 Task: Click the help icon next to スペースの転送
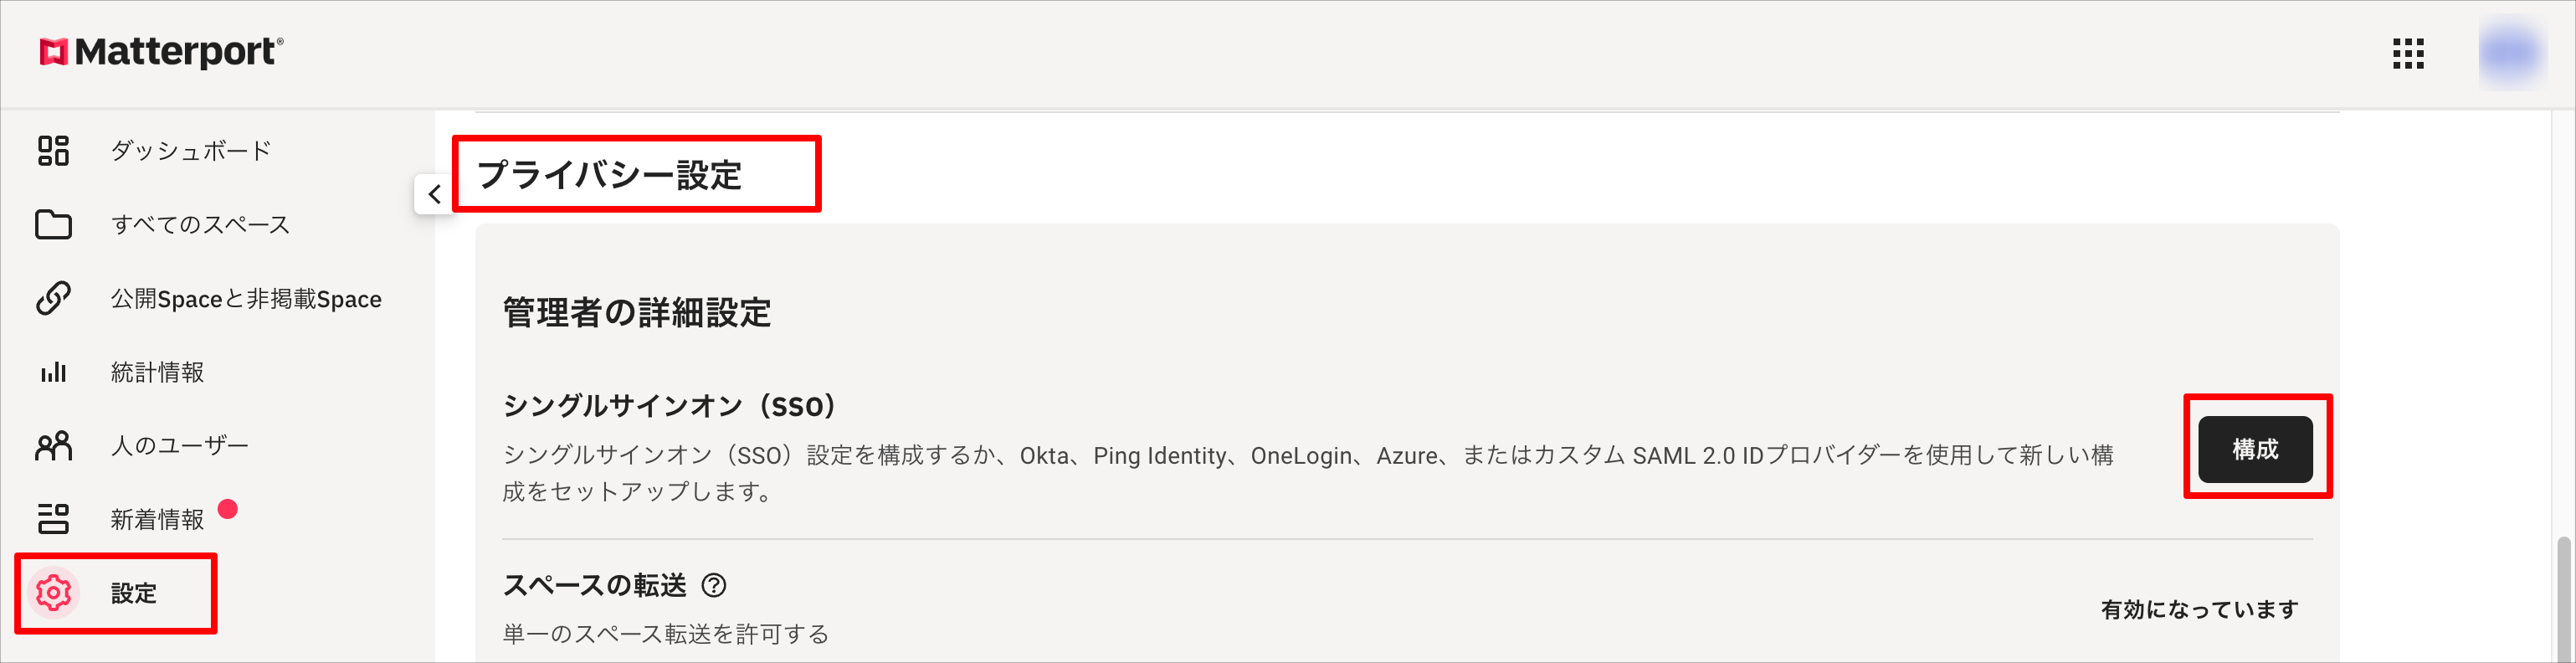tap(713, 586)
